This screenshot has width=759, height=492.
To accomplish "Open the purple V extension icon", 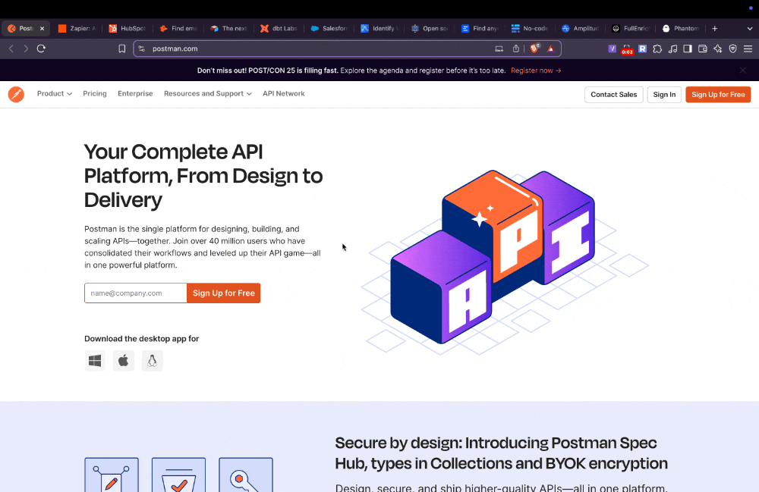I will click(613, 49).
